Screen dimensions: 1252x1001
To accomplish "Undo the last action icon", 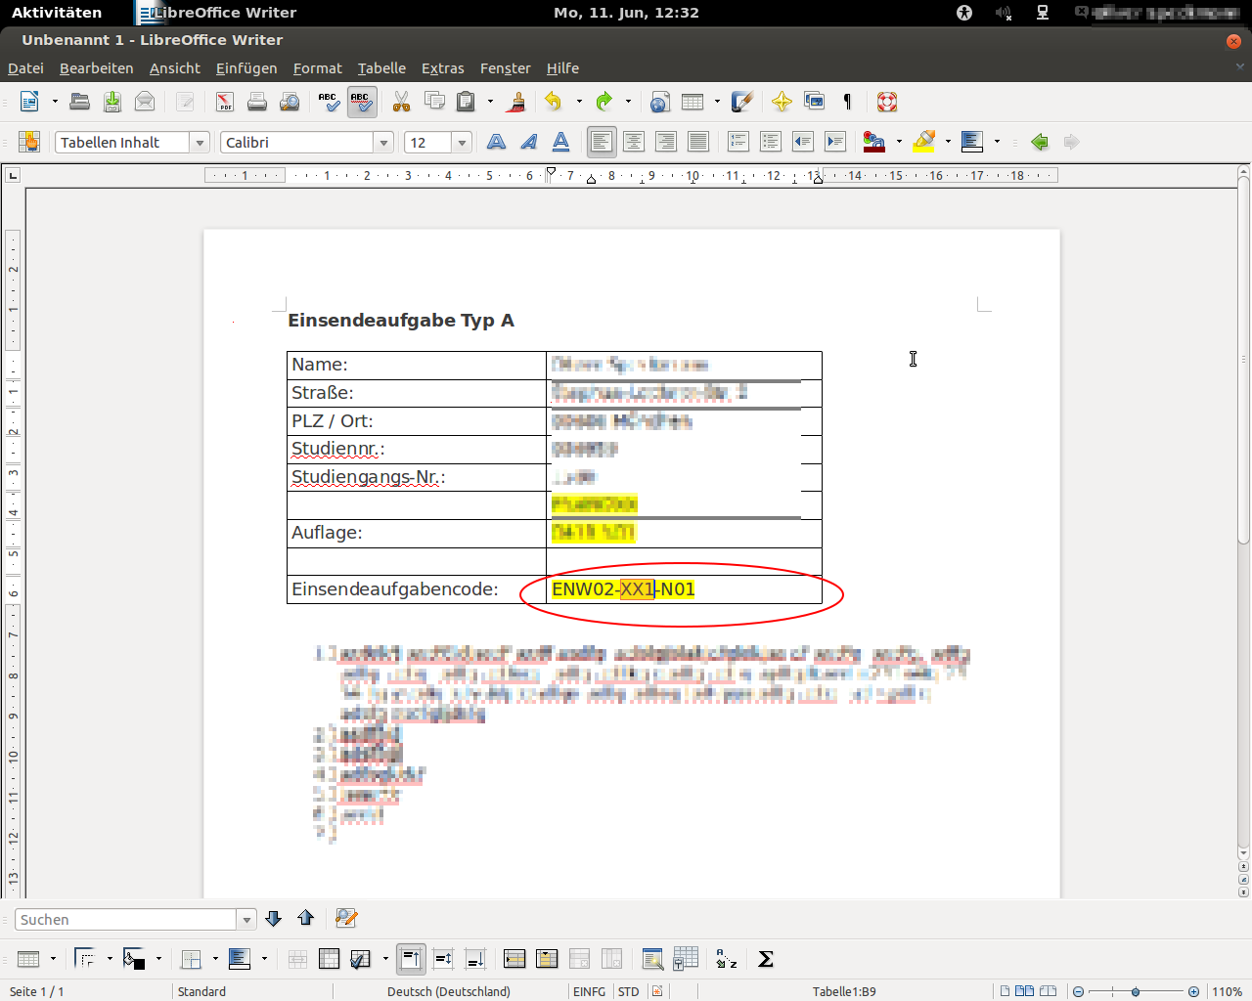I will (x=554, y=102).
